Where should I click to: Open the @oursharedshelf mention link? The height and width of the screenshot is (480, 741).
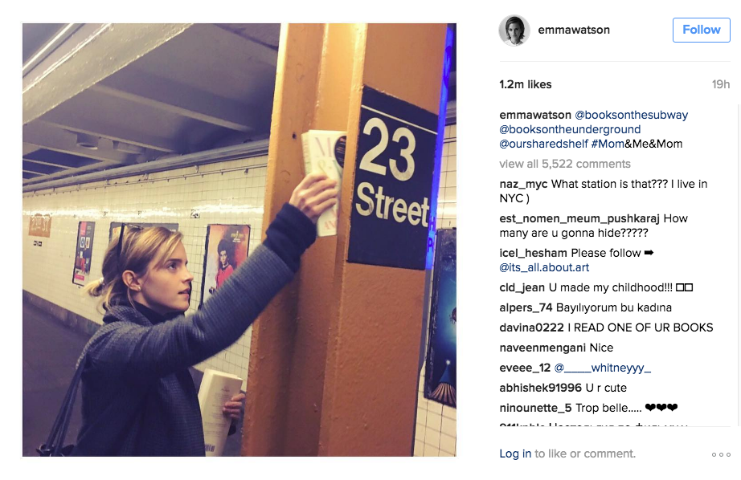pos(543,144)
